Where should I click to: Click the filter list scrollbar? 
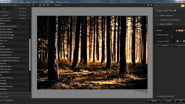click(x=30, y=55)
